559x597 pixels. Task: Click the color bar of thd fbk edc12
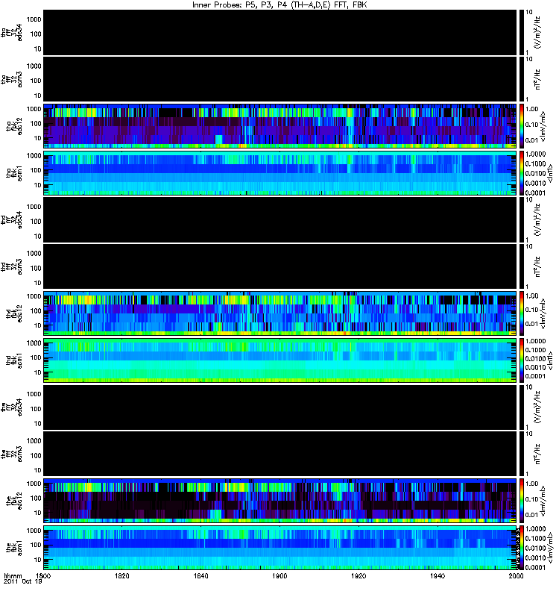point(521,313)
